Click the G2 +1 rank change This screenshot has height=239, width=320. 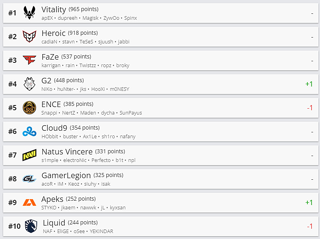pyautogui.click(x=309, y=84)
